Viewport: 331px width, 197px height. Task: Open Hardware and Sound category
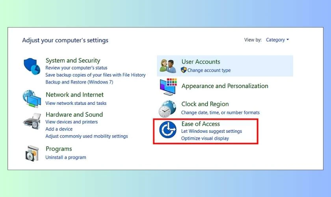click(74, 114)
